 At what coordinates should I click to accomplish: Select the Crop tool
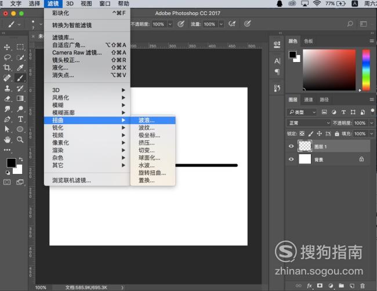tap(7, 67)
